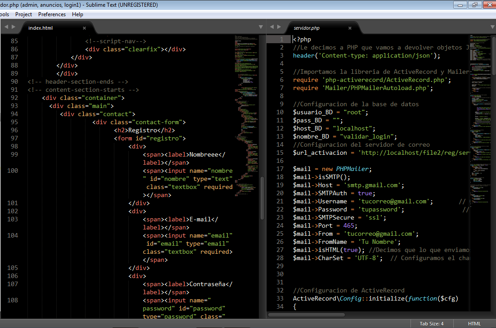Click the forward tab-navigation arrow in index.html pane

[x=14, y=27]
